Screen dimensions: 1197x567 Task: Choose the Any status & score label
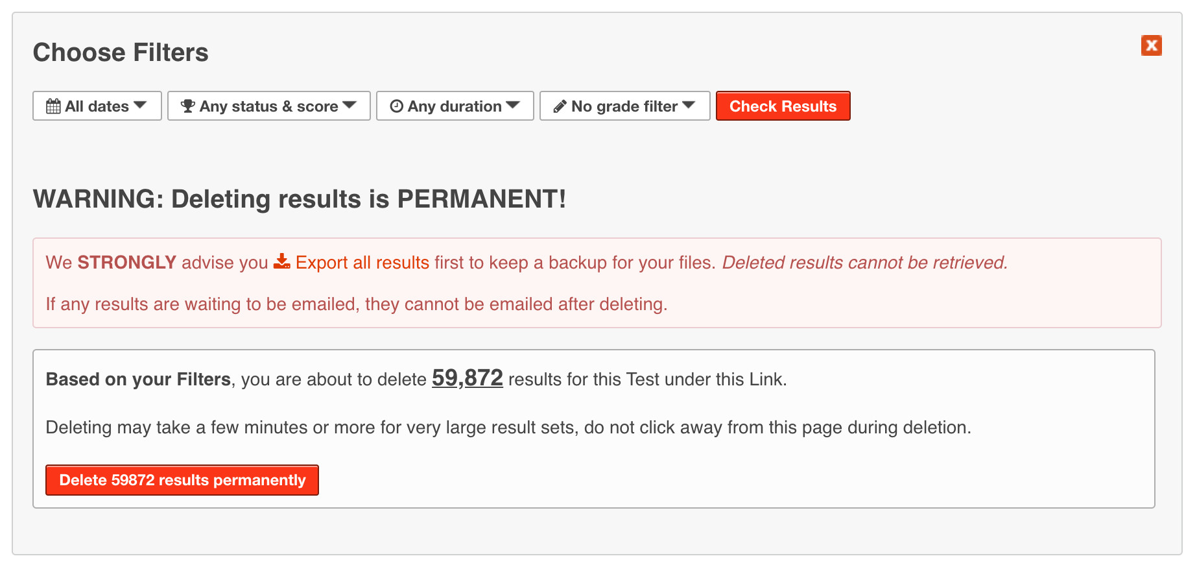268,106
